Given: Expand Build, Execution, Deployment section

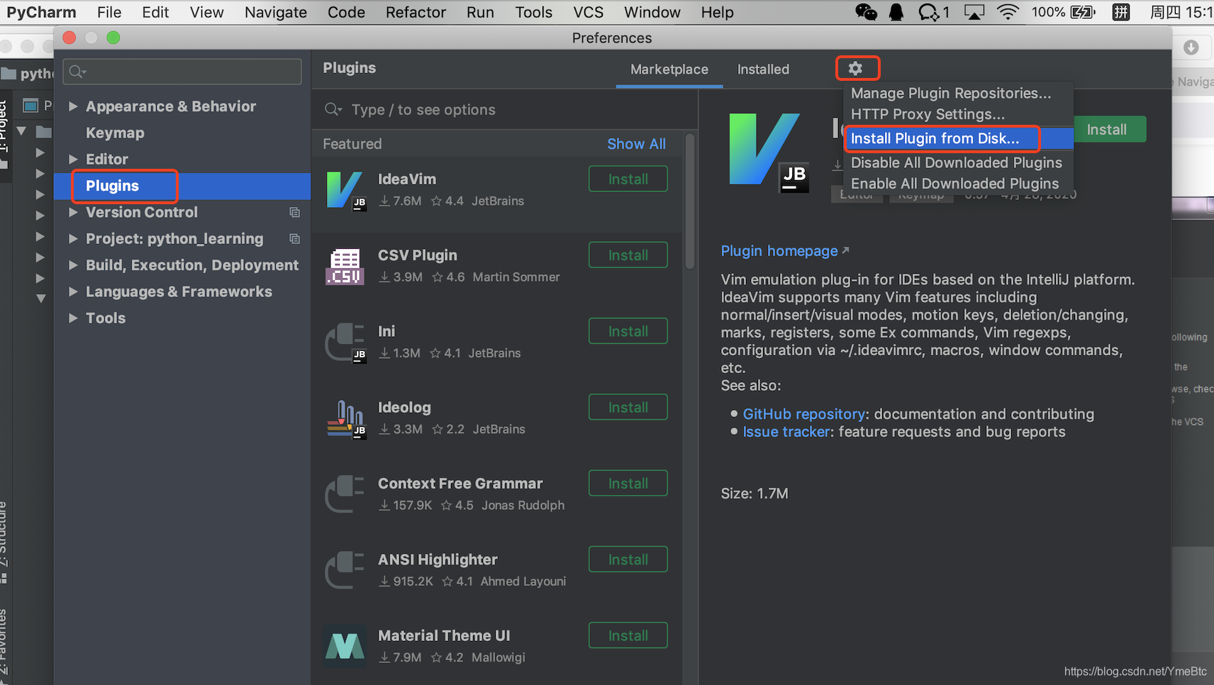Looking at the screenshot, I should pyautogui.click(x=73, y=265).
